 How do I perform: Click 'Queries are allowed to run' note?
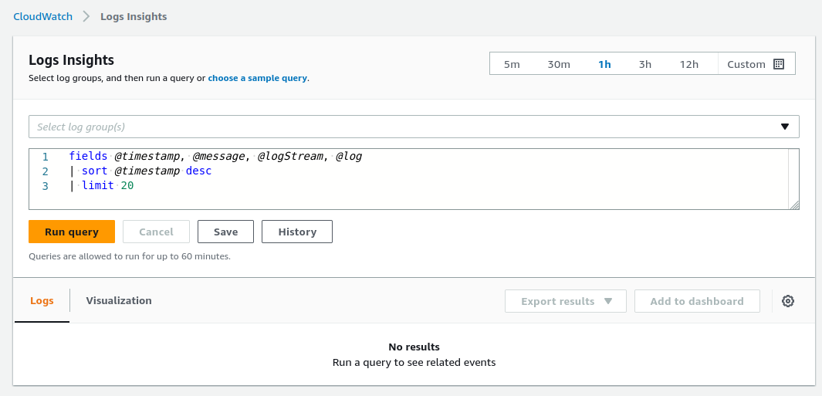pyautogui.click(x=130, y=256)
